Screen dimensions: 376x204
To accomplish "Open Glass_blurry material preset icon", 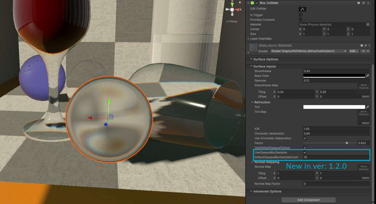I will point(365,46).
